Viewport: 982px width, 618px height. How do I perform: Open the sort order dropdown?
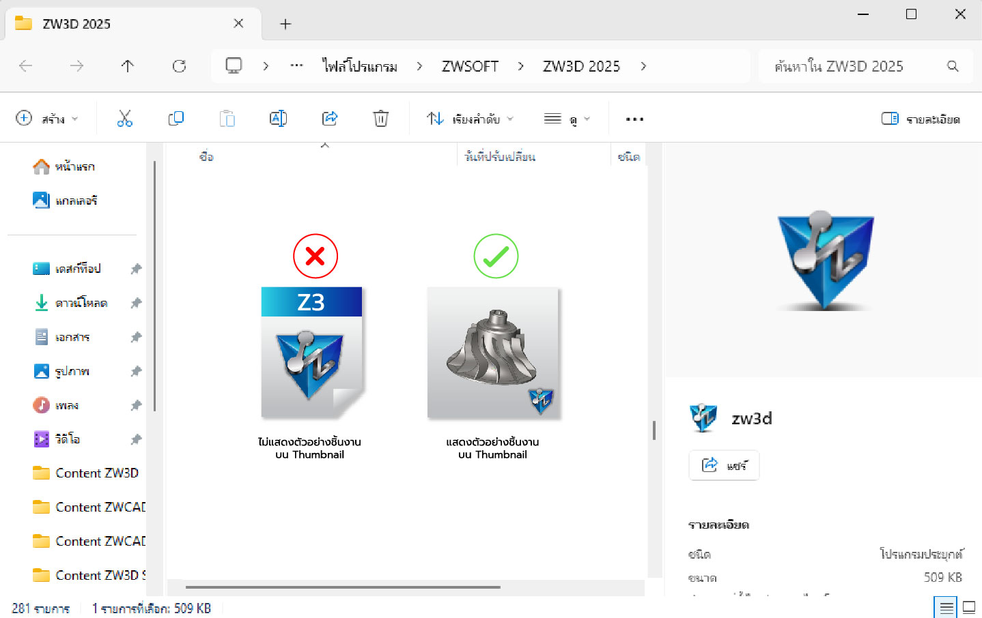click(470, 119)
